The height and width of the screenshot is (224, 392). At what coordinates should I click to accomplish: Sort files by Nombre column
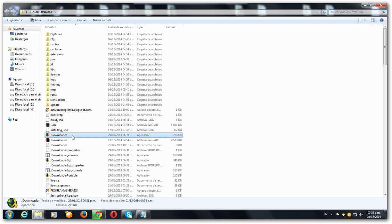[x=76, y=27]
